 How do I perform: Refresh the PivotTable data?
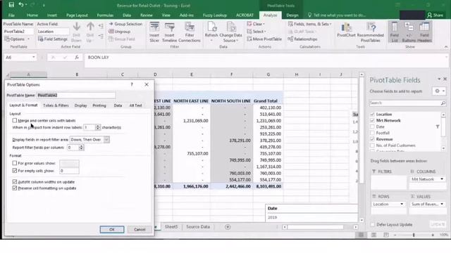(211, 32)
